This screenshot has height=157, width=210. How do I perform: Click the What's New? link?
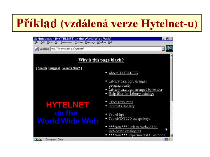click(x=71, y=68)
